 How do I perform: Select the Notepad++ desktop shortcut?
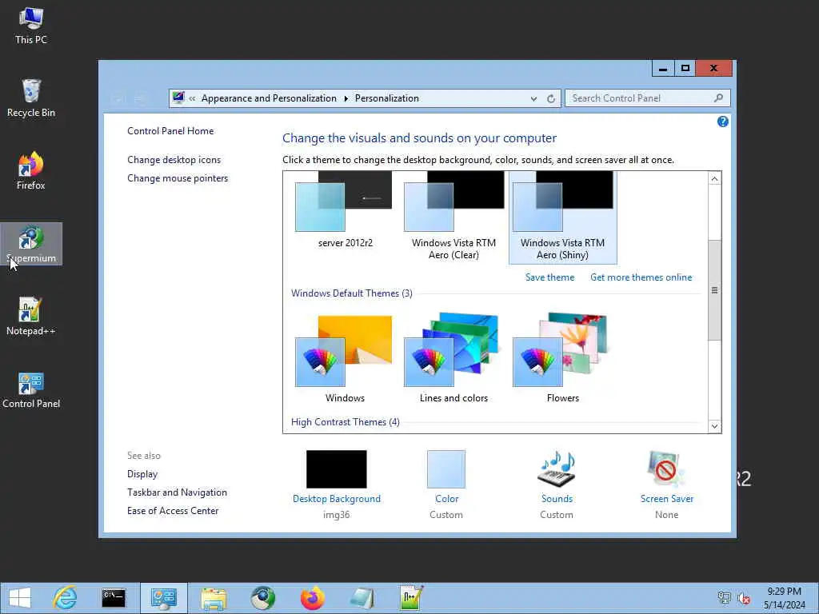(x=31, y=317)
